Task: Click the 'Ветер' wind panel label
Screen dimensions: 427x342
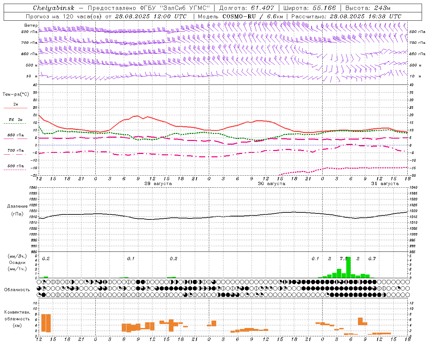Action: click(31, 25)
